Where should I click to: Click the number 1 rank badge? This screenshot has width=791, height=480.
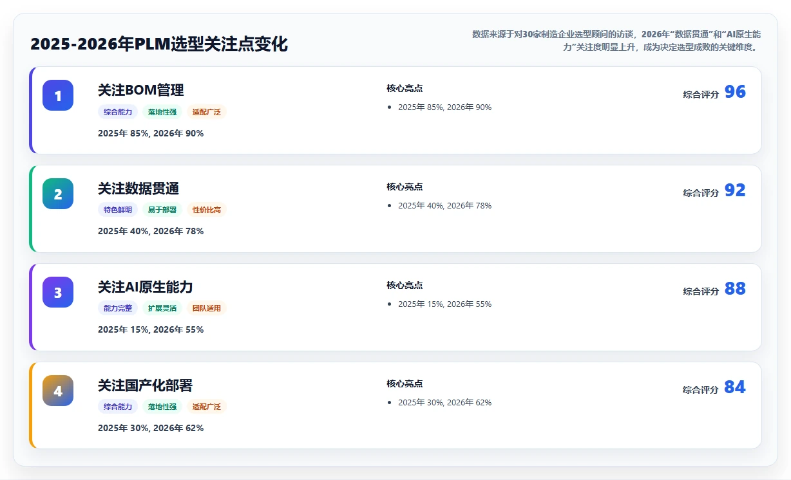click(58, 95)
